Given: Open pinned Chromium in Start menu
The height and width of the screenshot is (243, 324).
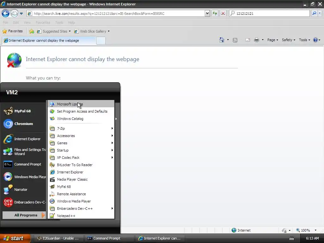Looking at the screenshot, I should coord(24,124).
